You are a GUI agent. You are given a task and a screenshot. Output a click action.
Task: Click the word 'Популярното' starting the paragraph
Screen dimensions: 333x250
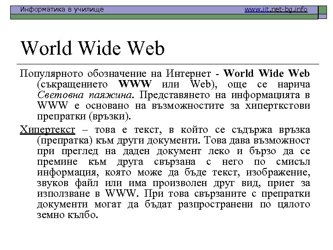pyautogui.click(x=51, y=74)
